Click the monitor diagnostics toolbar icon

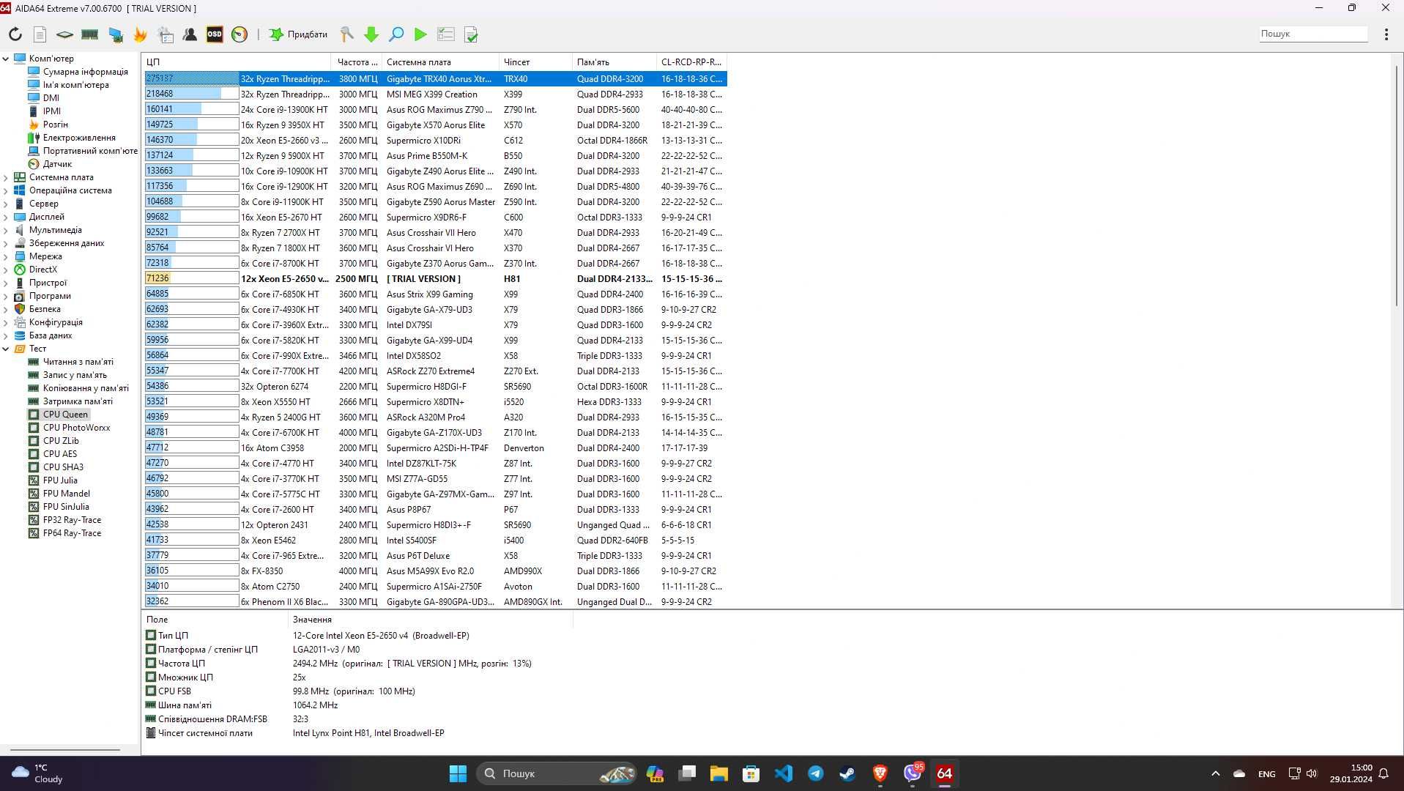116,34
